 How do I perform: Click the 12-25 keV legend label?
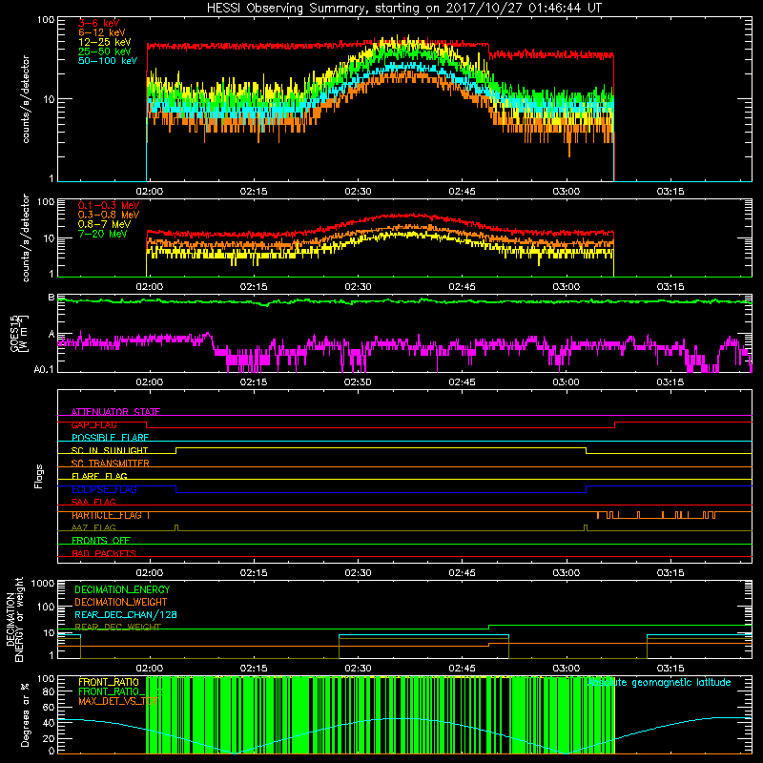[105, 42]
